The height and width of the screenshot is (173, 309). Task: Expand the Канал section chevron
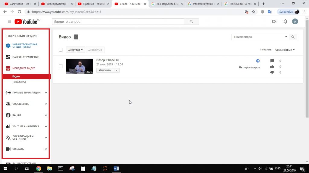(46, 115)
